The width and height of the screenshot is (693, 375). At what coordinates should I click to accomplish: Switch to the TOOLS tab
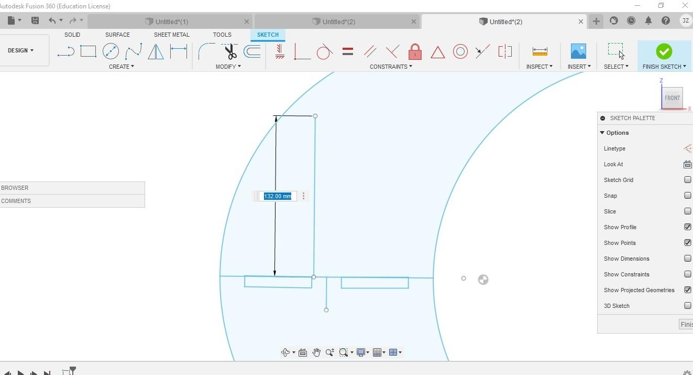pos(222,35)
